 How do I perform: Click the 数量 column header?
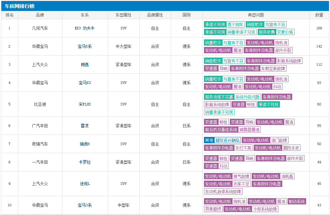click(x=319, y=15)
